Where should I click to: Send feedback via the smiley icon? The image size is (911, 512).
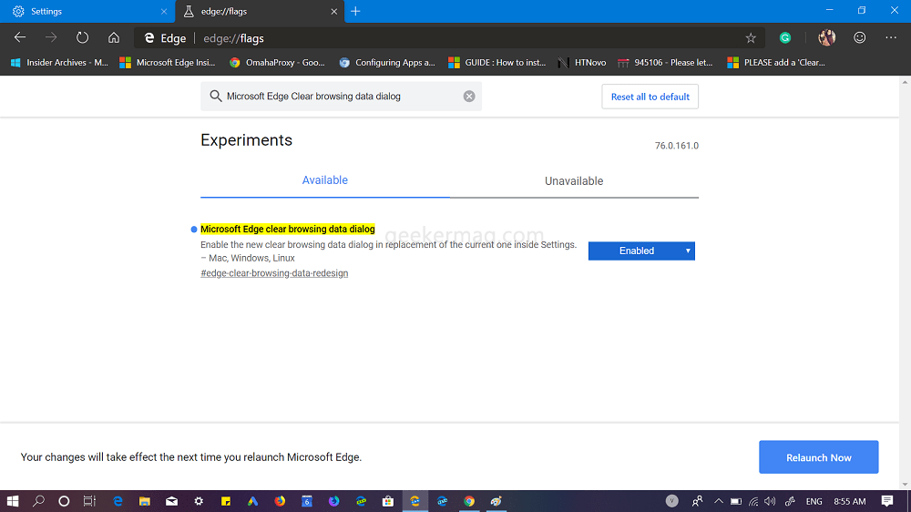[859, 37]
